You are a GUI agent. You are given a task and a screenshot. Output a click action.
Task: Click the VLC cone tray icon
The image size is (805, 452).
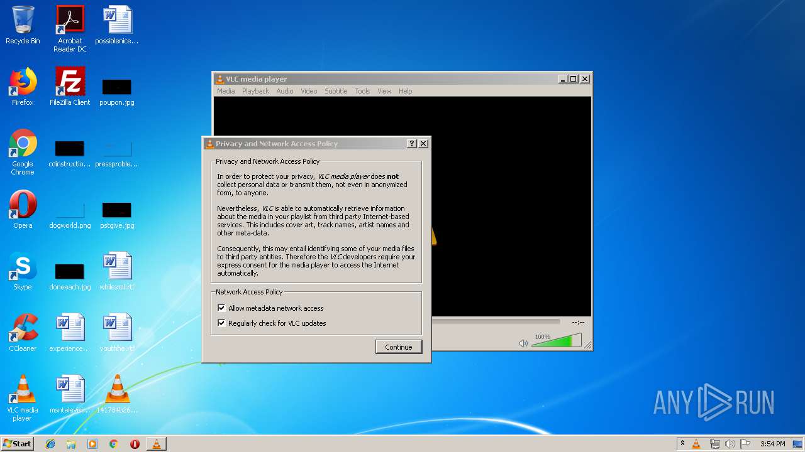(x=696, y=444)
